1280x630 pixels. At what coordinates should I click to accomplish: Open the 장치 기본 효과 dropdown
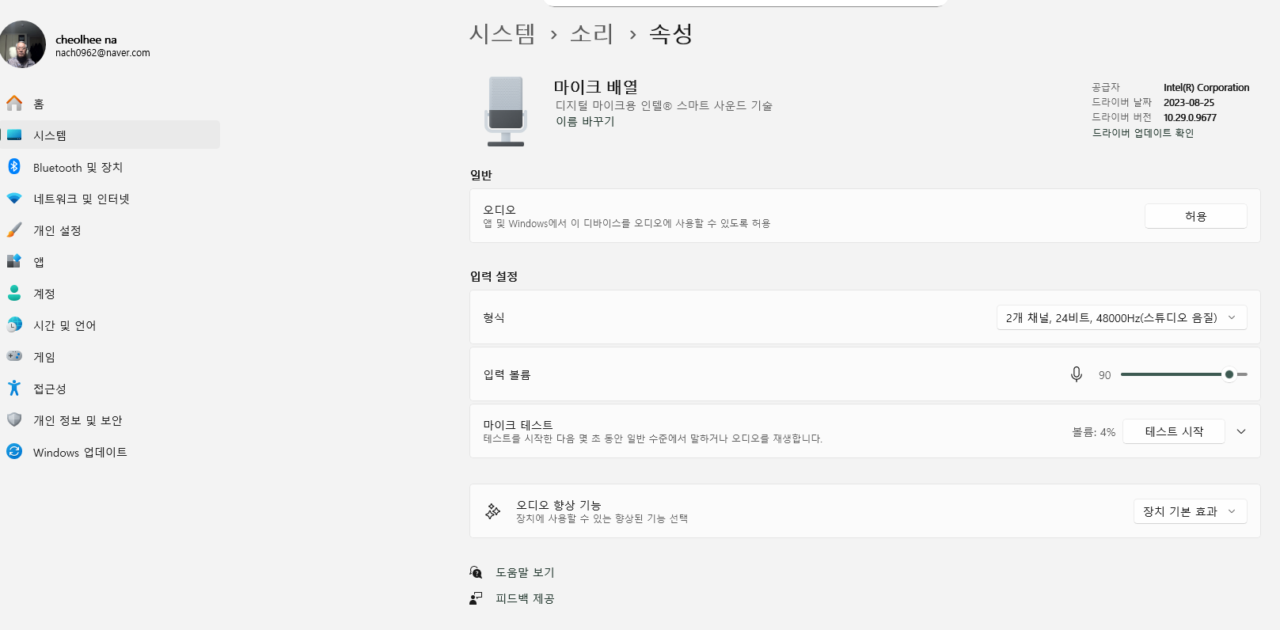click(x=1190, y=511)
